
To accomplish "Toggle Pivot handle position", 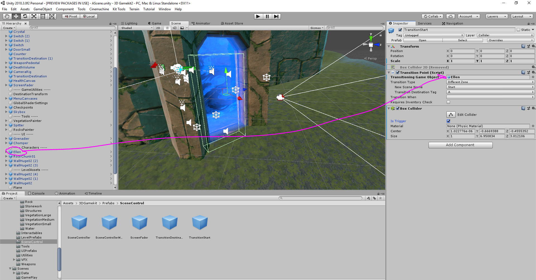I will (71, 16).
